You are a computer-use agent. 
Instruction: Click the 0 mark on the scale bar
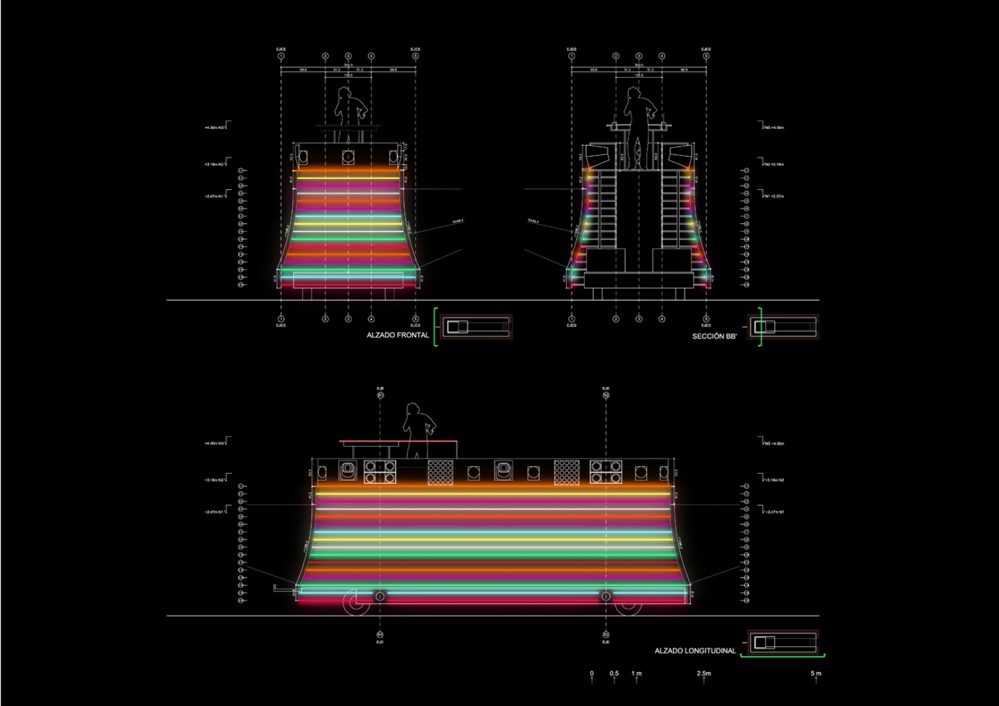(592, 674)
